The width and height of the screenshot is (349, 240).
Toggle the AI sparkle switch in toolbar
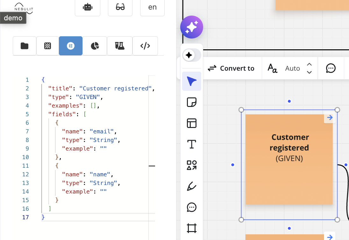[x=192, y=55]
